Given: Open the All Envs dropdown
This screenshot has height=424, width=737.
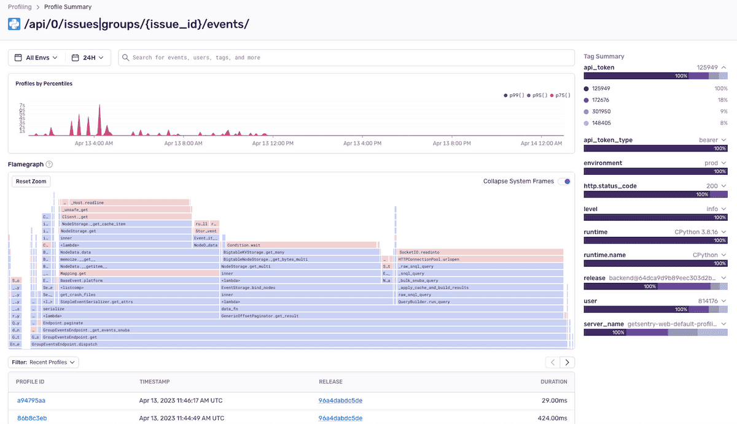Looking at the screenshot, I should [36, 58].
